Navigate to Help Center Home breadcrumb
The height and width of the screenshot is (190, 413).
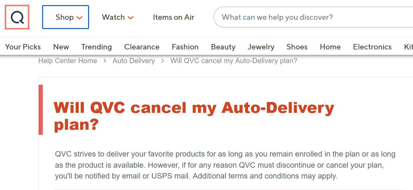(x=68, y=61)
